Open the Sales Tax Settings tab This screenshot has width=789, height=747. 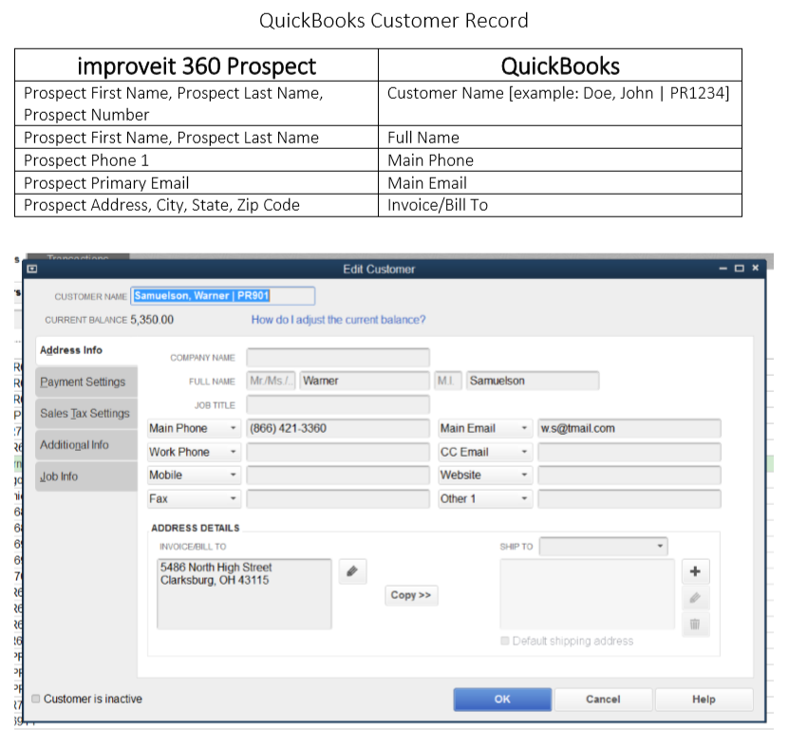pyautogui.click(x=85, y=413)
